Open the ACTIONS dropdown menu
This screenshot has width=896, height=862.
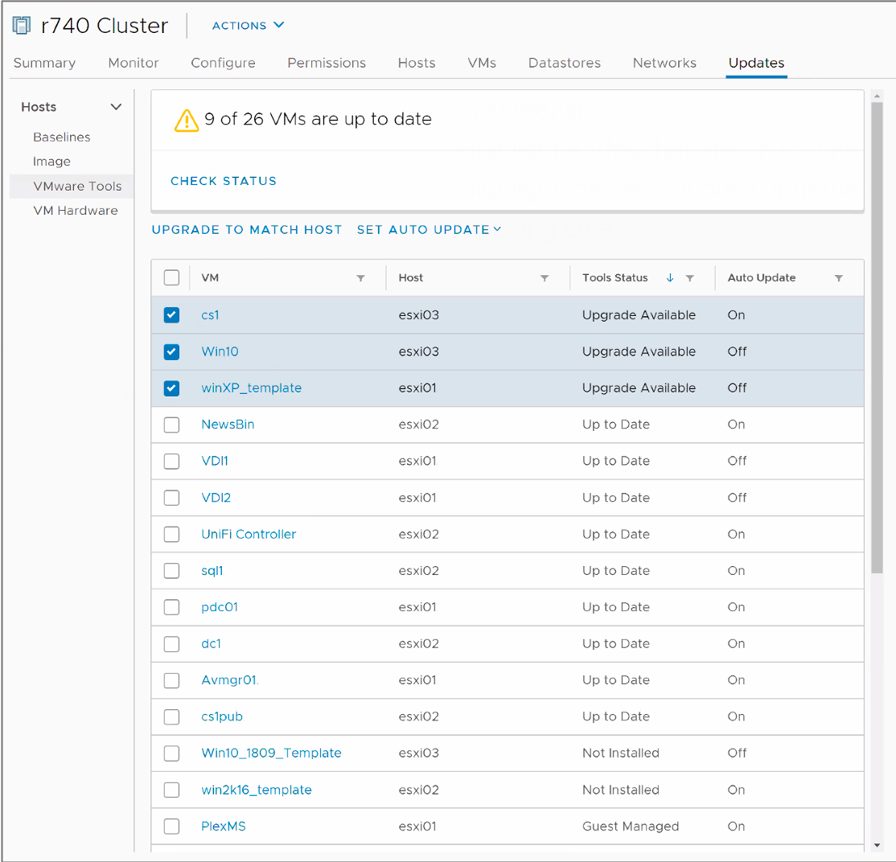click(x=248, y=25)
